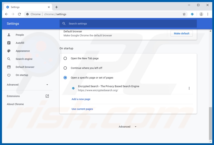Go to Appearance settings

23,51
